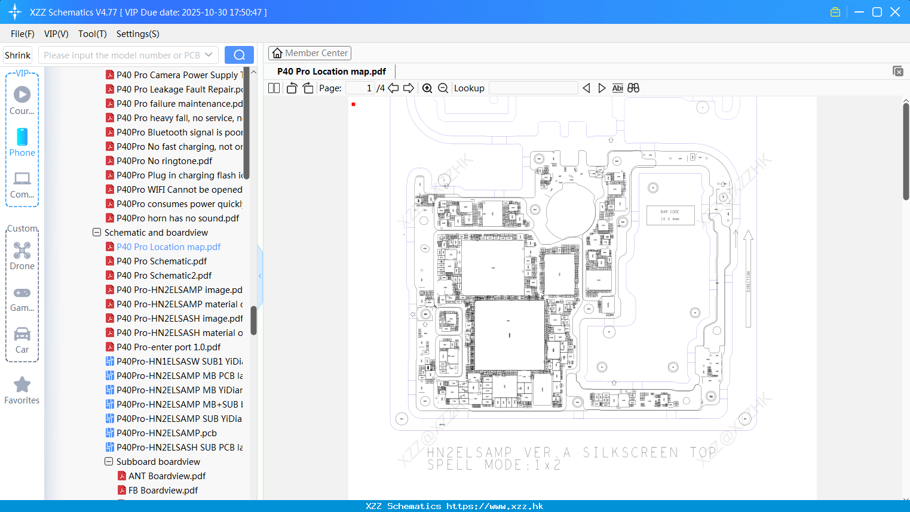
Task: Open the www.xzz.hk link in status bar
Action: 495,506
